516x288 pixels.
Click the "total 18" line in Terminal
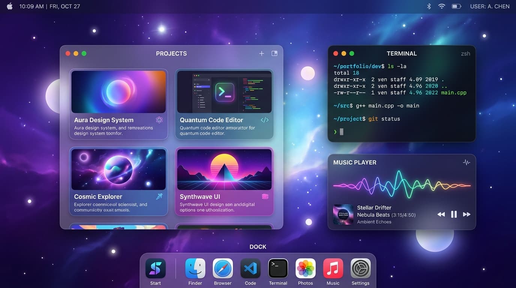(346, 73)
